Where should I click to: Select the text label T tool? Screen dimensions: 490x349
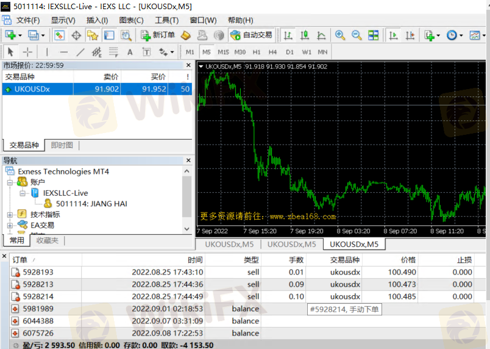tap(146, 52)
